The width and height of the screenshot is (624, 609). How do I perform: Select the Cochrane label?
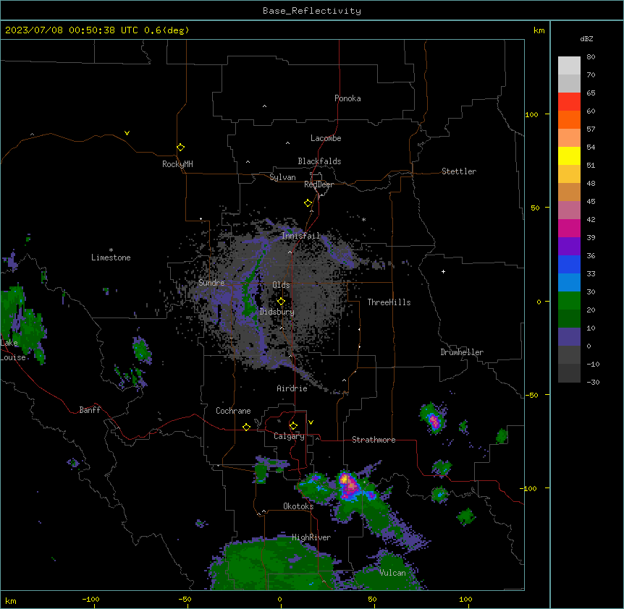[233, 411]
